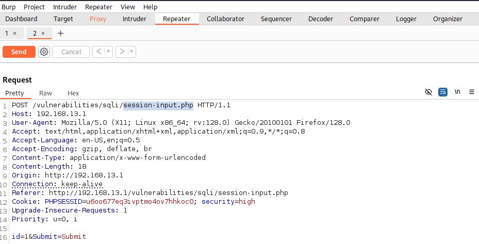This screenshot has height=244, width=479.
Task: Open the Hex request view tab
Action: [x=73, y=93]
